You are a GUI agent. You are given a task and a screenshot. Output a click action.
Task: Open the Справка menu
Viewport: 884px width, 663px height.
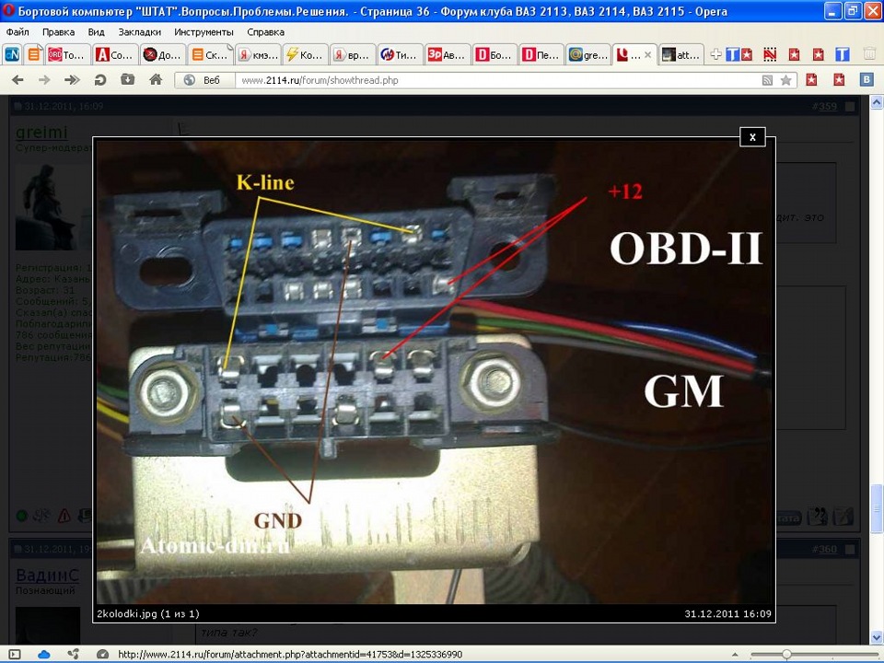click(x=265, y=32)
